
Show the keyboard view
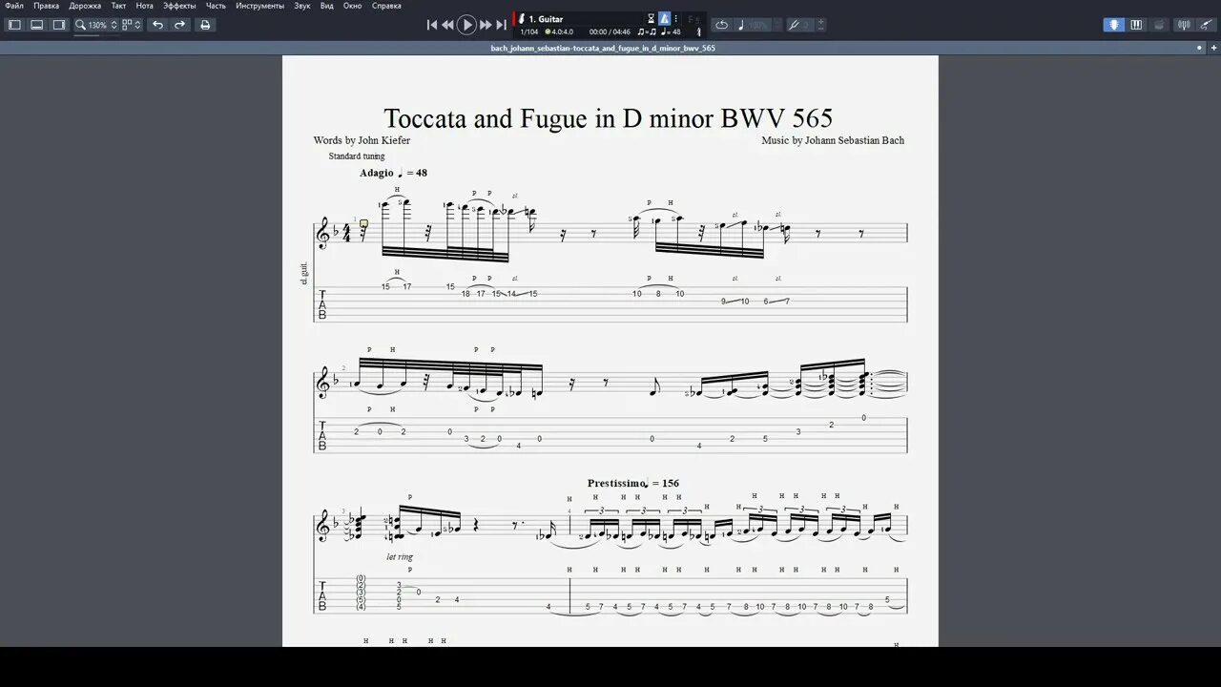pos(1136,25)
